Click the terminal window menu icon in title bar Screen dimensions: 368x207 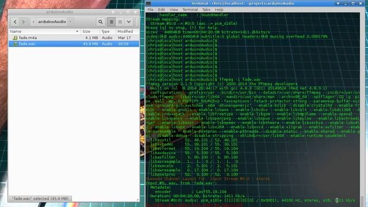(x=148, y=3)
